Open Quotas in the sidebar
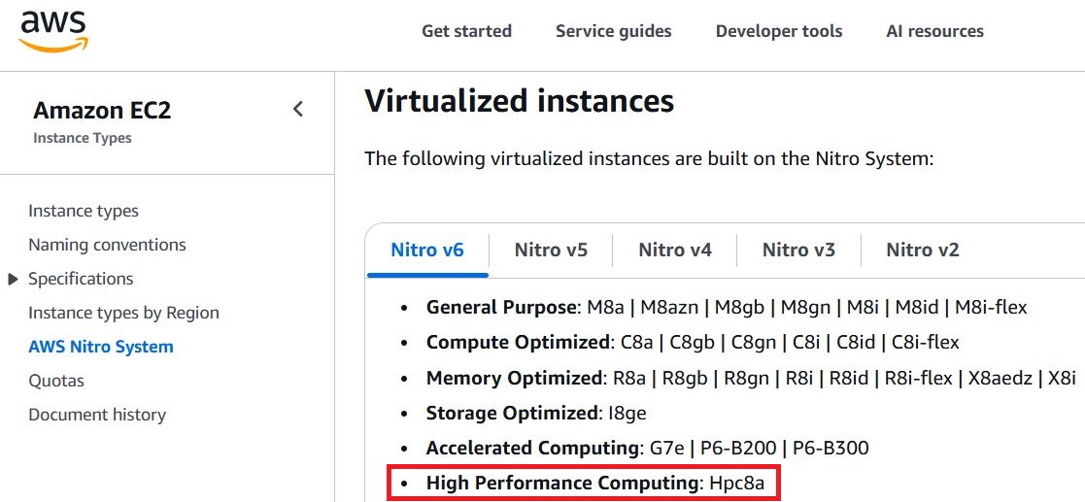 [x=56, y=381]
